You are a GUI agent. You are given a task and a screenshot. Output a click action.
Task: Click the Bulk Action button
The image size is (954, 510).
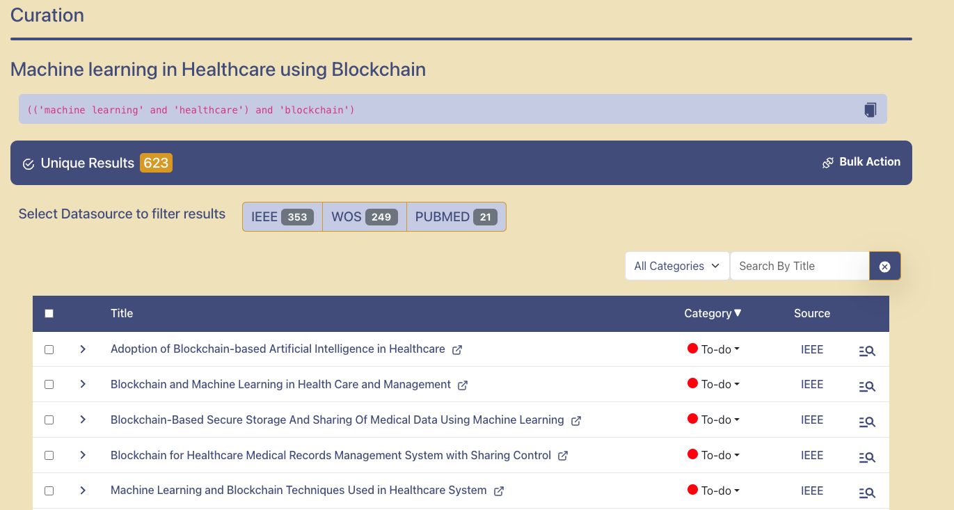(x=861, y=162)
